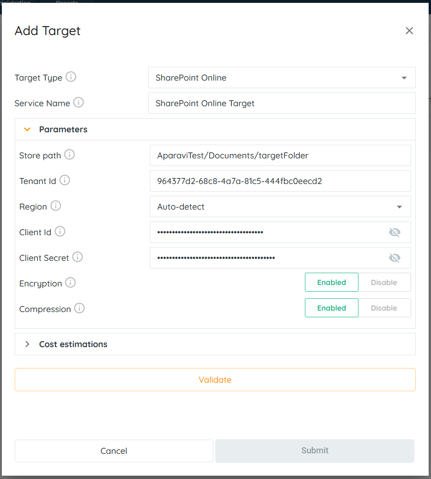Viewport: 431px width, 479px height.
Task: Cancel adding the target
Action: point(114,451)
